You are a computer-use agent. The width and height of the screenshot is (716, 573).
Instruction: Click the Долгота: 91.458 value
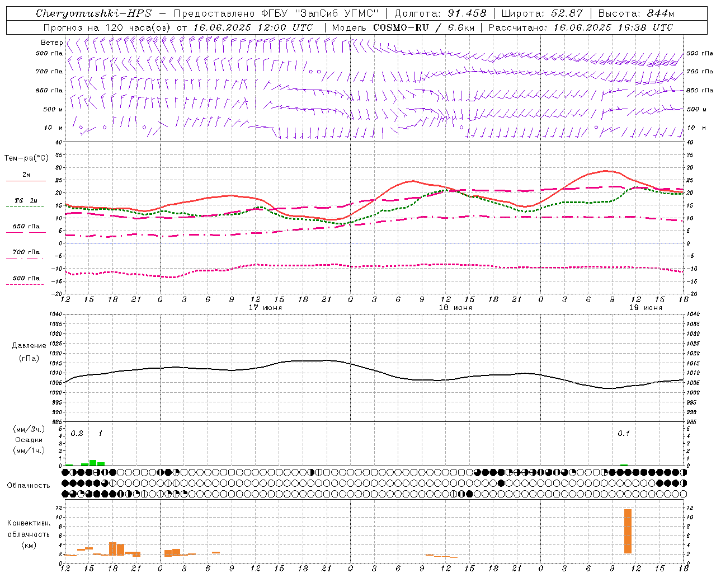coord(441,13)
